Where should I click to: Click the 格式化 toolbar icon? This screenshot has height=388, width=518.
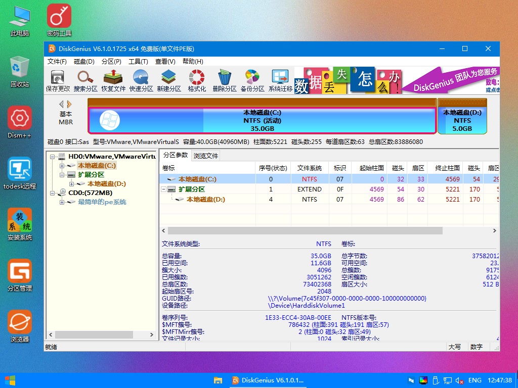[x=197, y=81]
